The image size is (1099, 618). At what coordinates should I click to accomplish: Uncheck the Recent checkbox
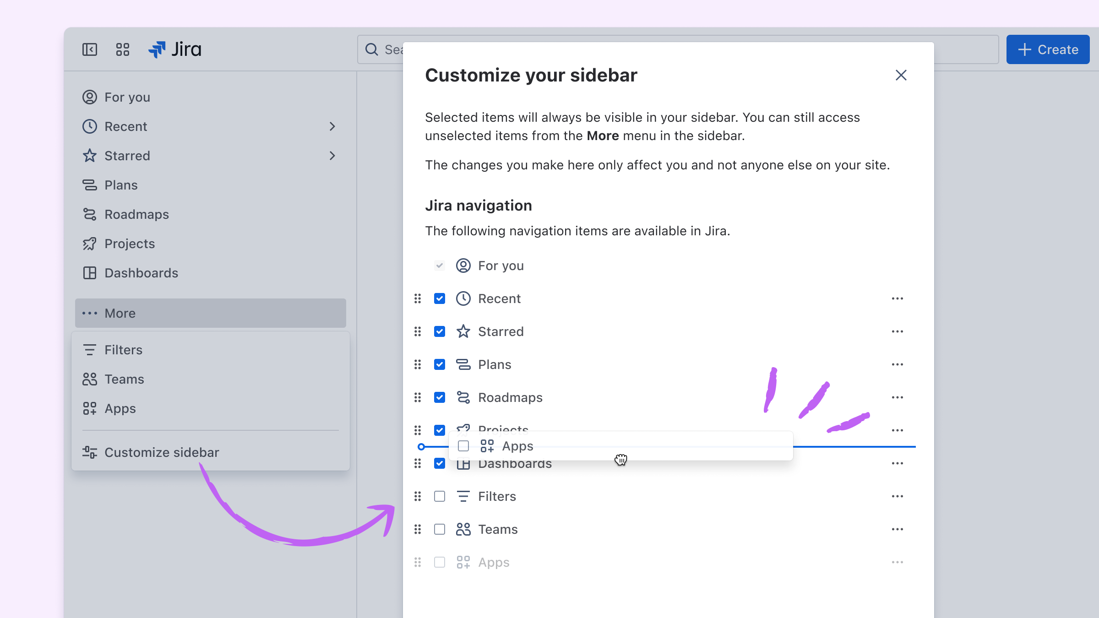tap(440, 298)
